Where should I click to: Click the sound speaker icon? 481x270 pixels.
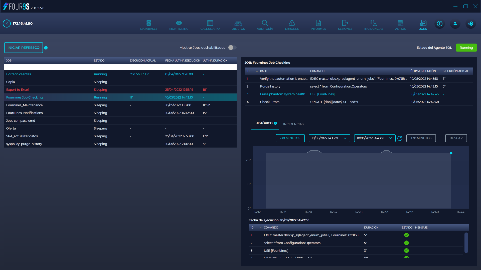point(470,24)
